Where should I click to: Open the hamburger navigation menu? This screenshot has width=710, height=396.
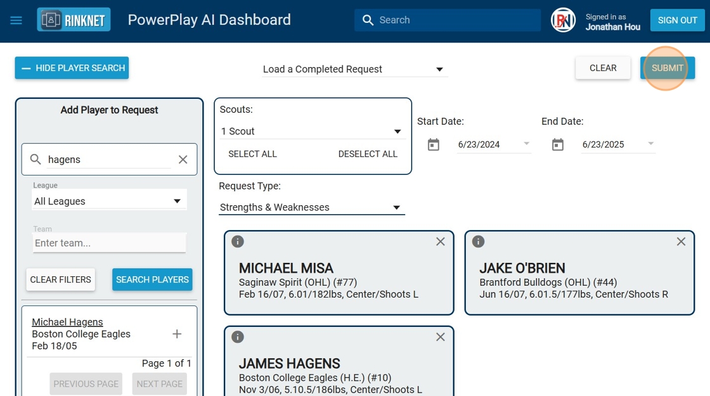click(x=16, y=20)
